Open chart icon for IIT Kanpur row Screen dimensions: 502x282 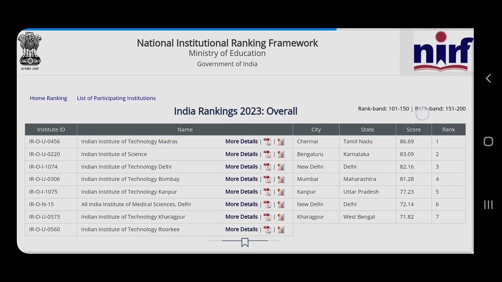pos(281,192)
